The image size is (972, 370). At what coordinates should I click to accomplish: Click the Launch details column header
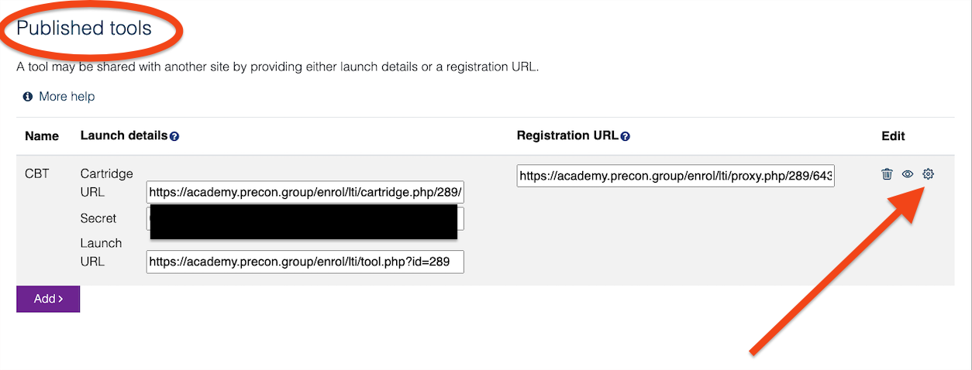124,135
